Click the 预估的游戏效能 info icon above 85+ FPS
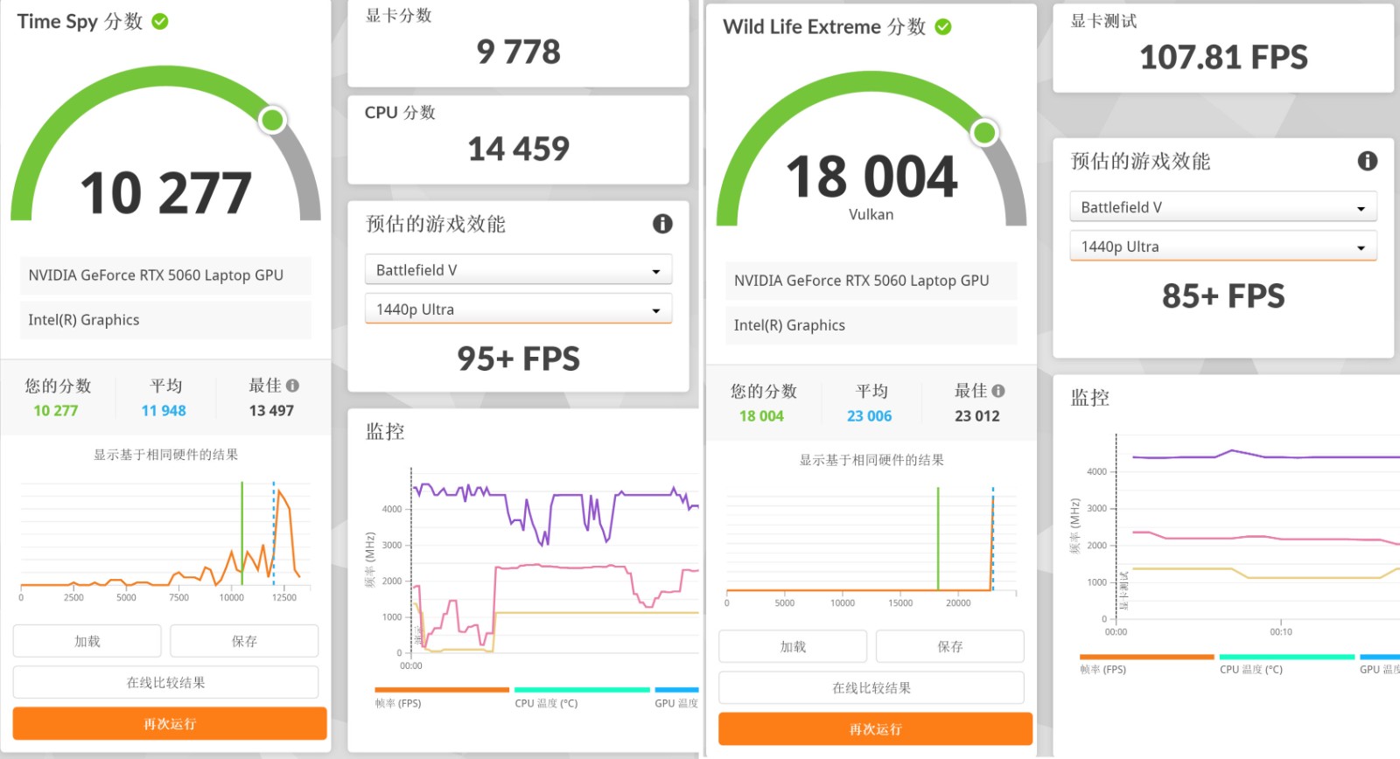 point(1368,161)
